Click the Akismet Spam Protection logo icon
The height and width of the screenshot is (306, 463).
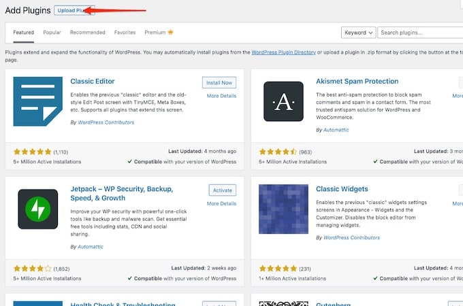coord(283,101)
